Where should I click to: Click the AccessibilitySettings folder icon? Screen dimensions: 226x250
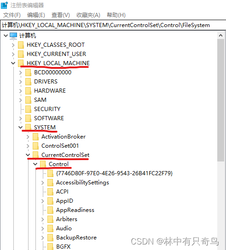pyautogui.click(x=50, y=183)
